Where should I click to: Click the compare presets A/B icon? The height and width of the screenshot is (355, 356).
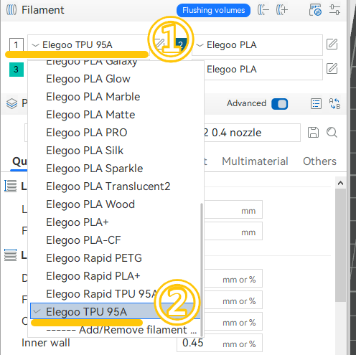(x=334, y=104)
